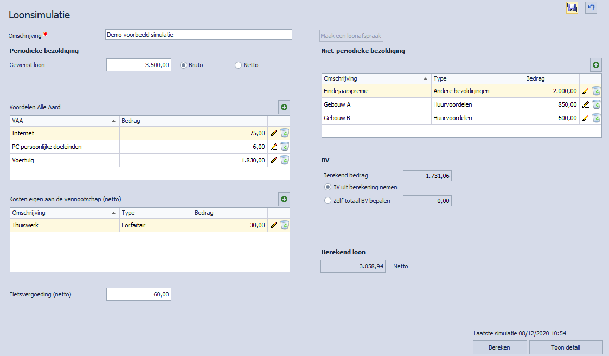Click the Fietsvergoeding (netto) input field

tap(139, 294)
